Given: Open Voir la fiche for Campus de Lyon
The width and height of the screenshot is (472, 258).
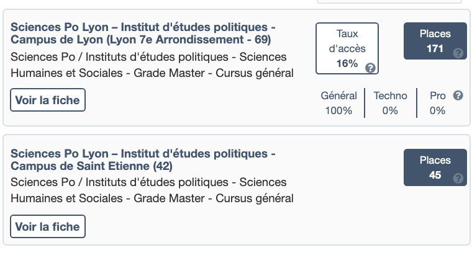Looking at the screenshot, I should point(48,100).
